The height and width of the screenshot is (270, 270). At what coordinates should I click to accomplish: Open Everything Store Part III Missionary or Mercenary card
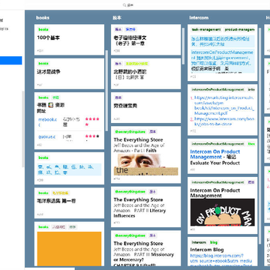(x=145, y=248)
